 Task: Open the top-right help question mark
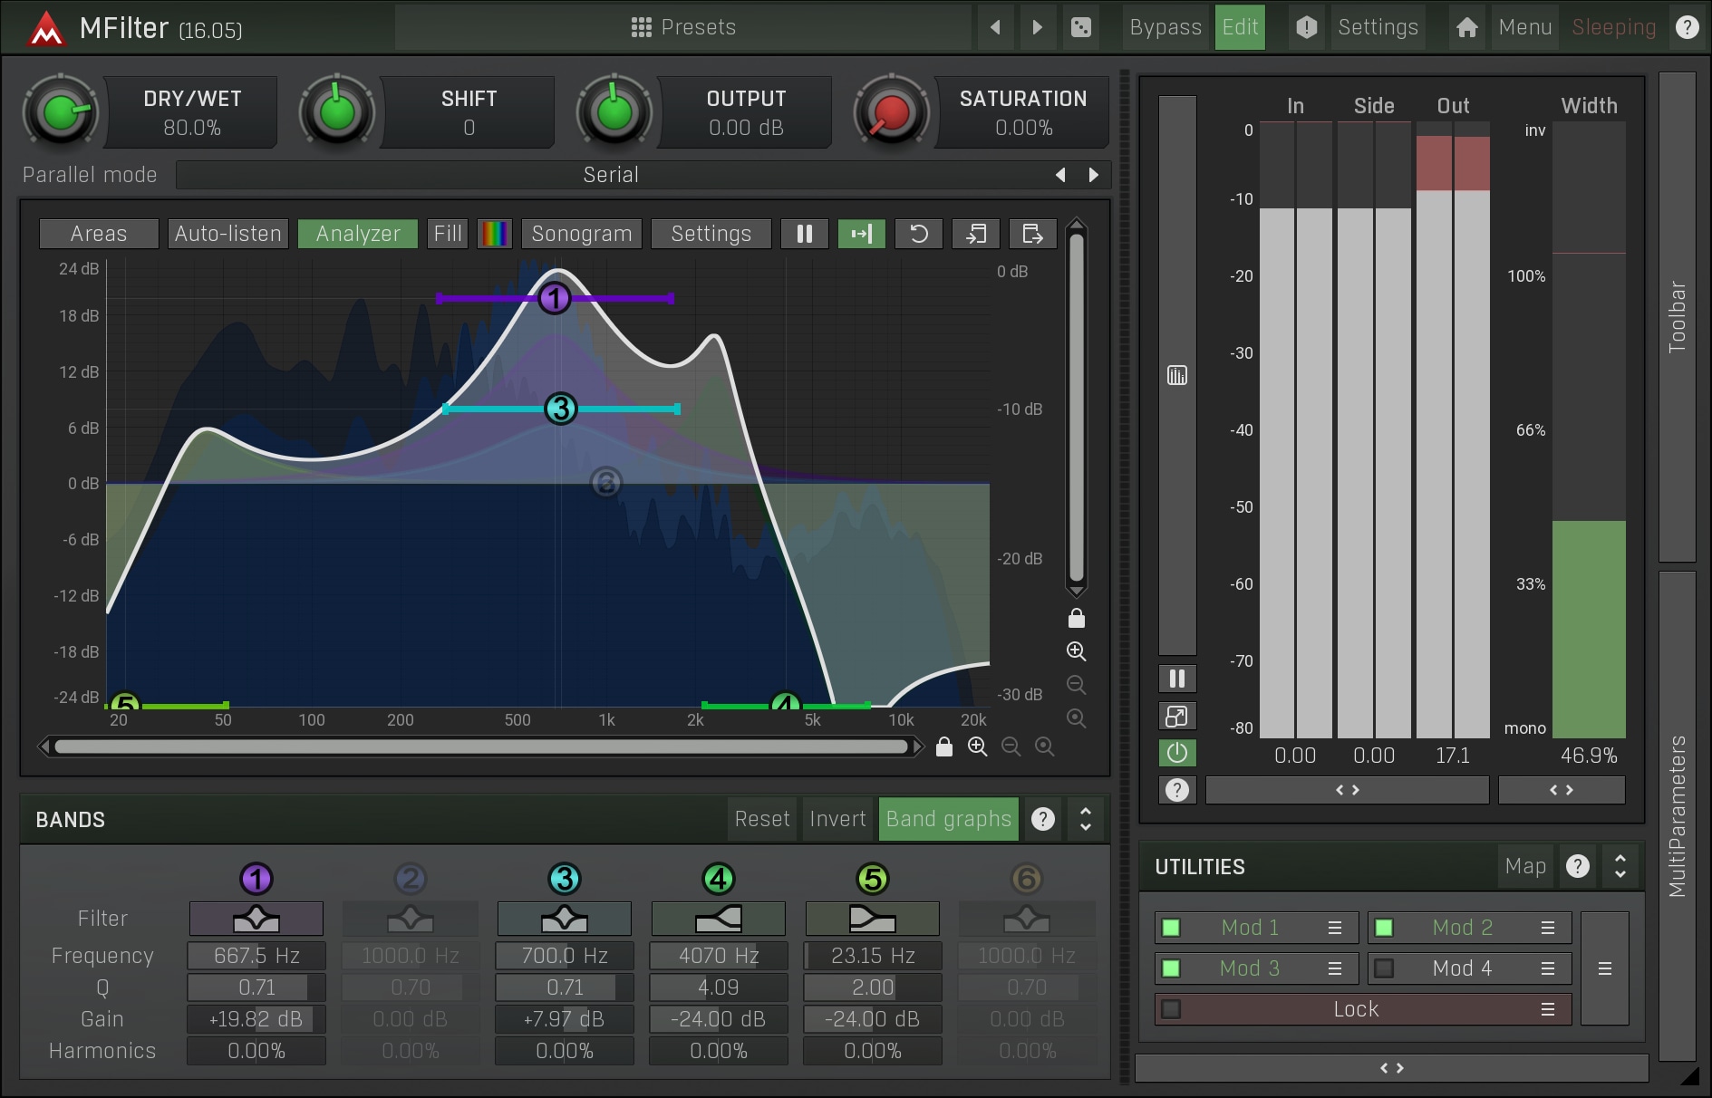click(1687, 27)
